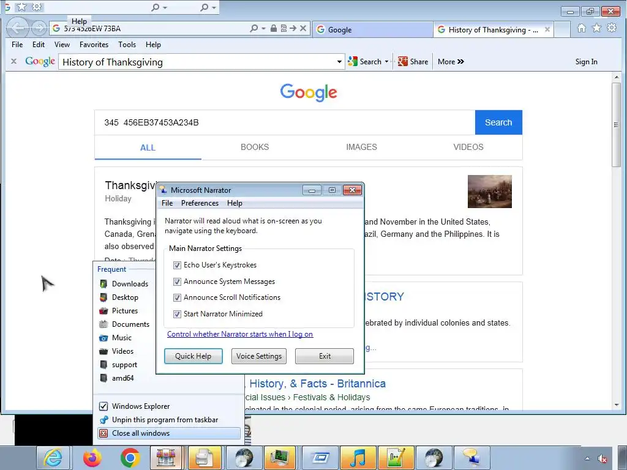This screenshot has width=627, height=470.
Task: Expand the More toolbar options
Action: click(451, 62)
